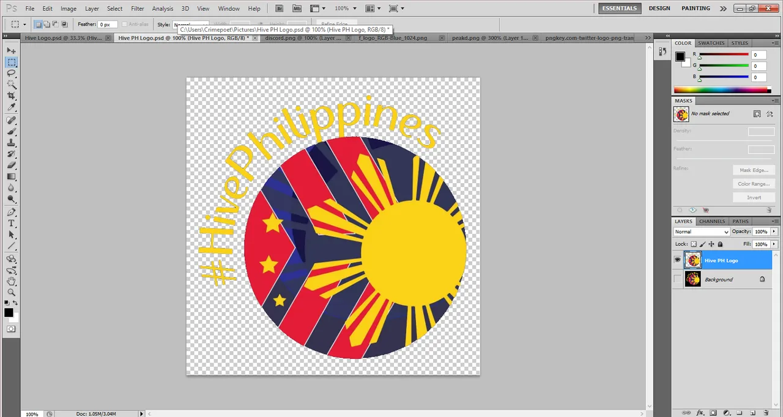Screen dimensions: 783x417
Task: Add a layer mask in Layers panel
Action: tap(714, 413)
